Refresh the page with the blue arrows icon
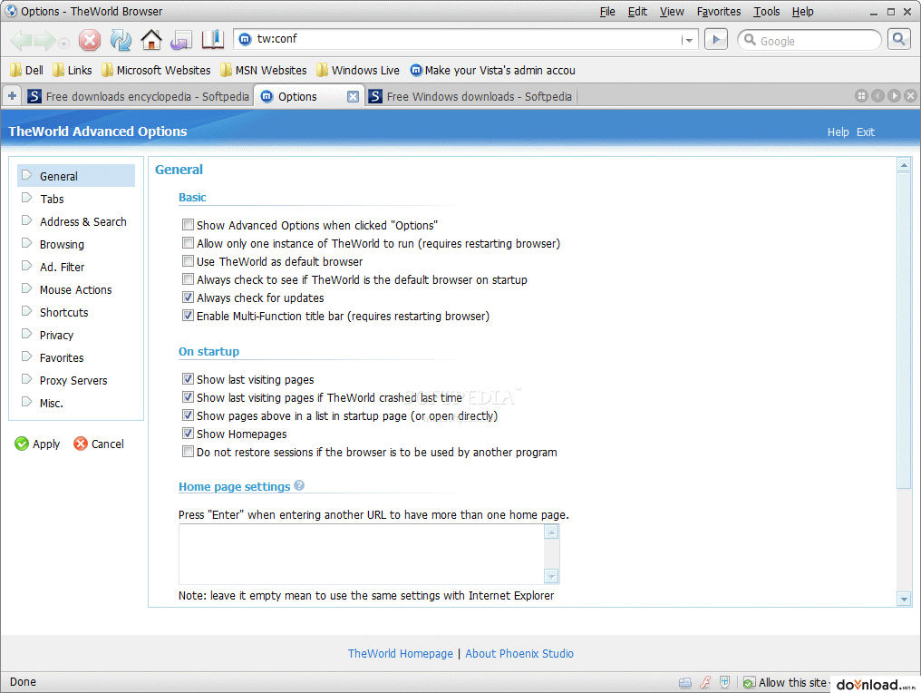This screenshot has width=921, height=693. pyautogui.click(x=121, y=40)
